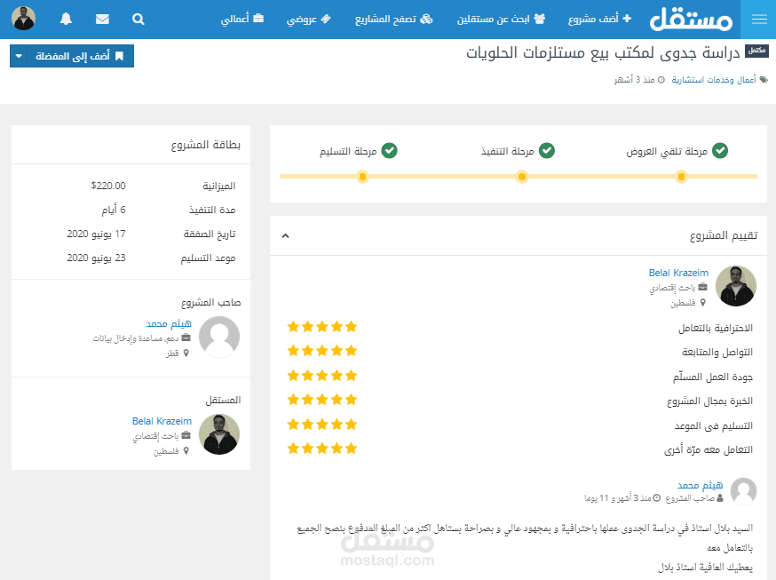Open user account avatar in navbar
The width and height of the screenshot is (776, 580).
click(x=24, y=19)
